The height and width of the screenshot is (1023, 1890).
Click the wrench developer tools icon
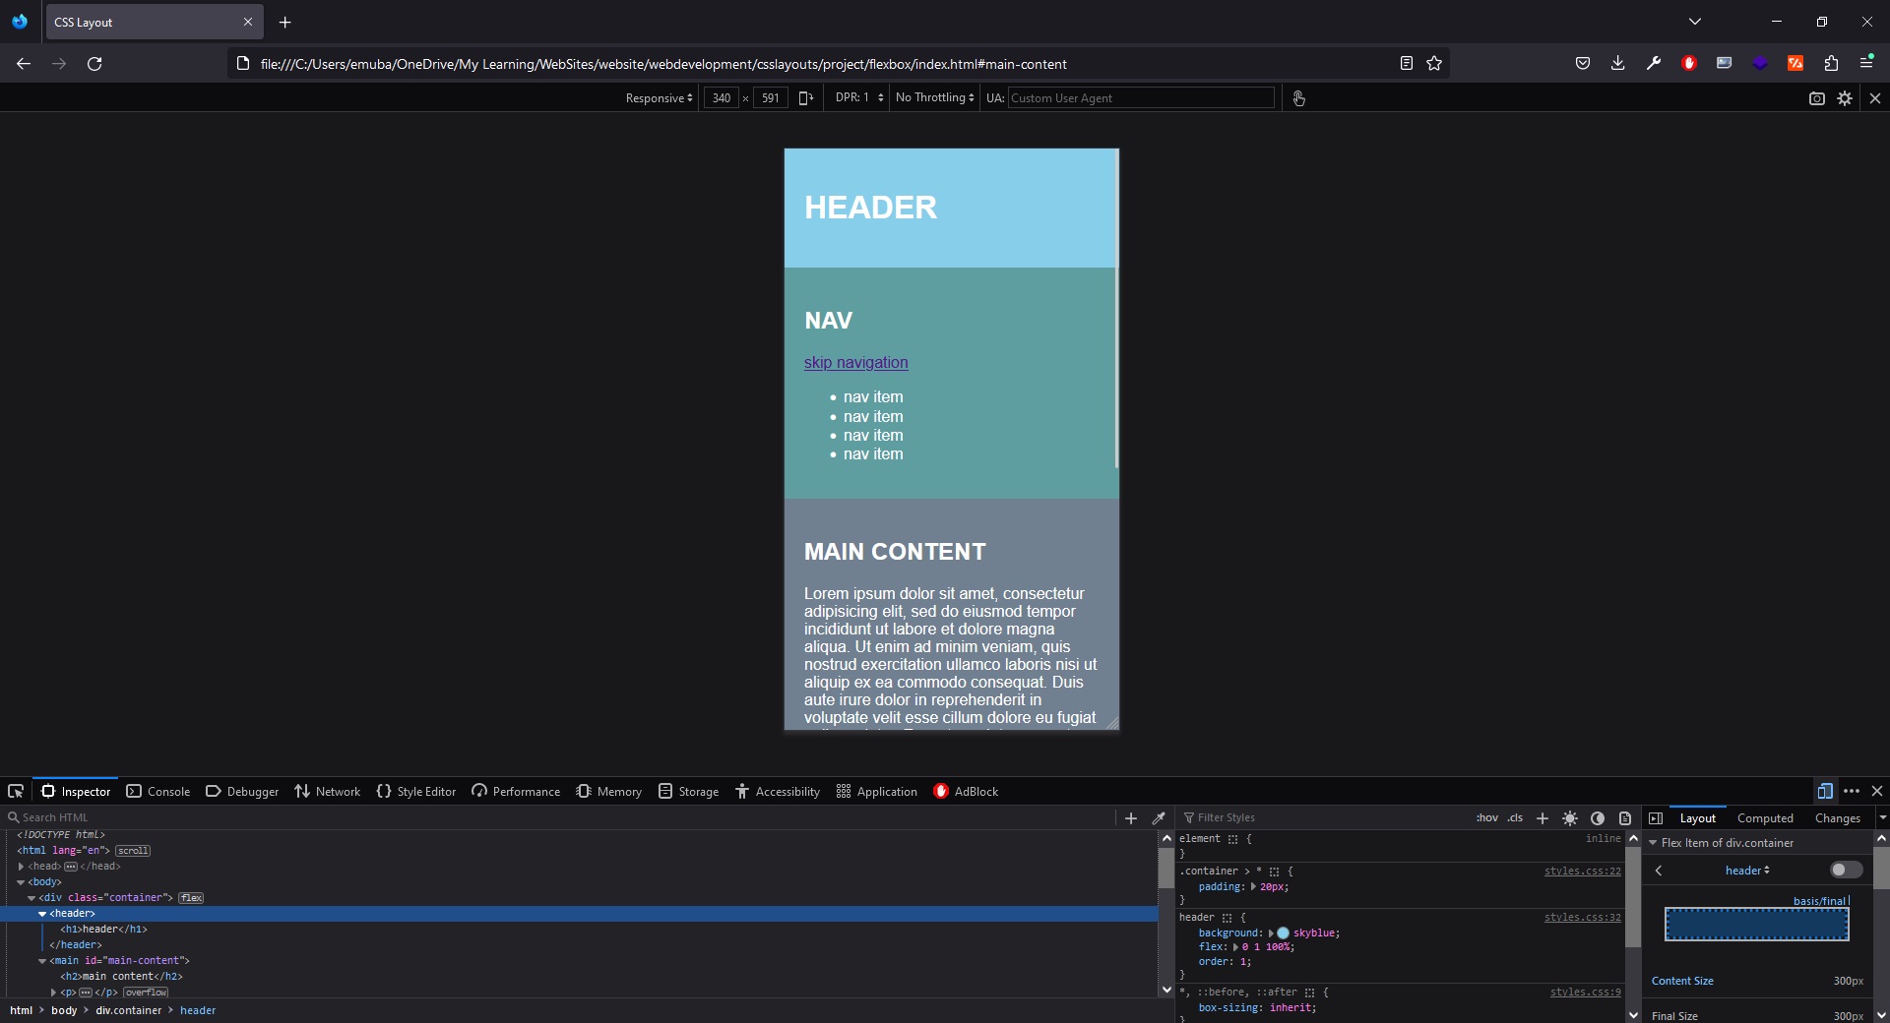(1653, 63)
